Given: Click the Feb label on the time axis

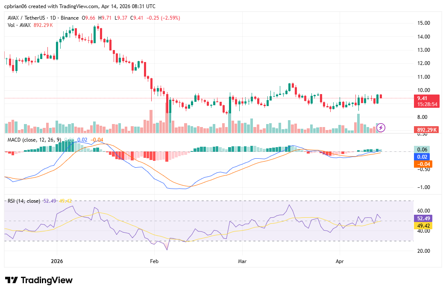Looking at the screenshot, I should pyautogui.click(x=154, y=261).
